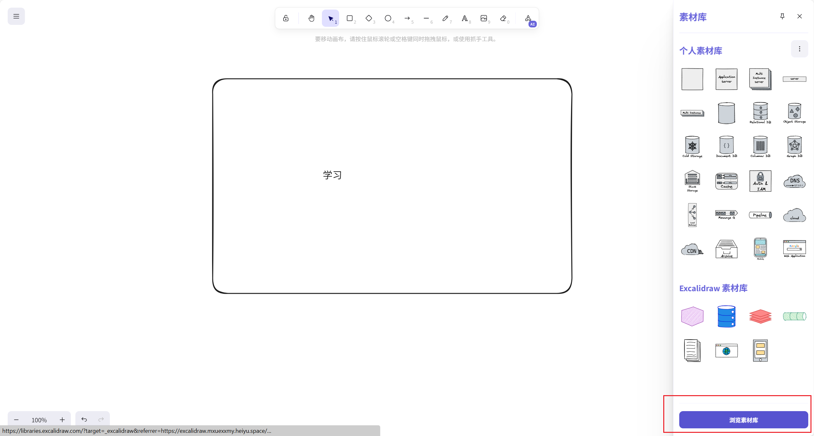Insert the Pipeline library item
The width and height of the screenshot is (814, 436).
click(760, 215)
